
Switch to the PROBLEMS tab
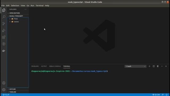(x=35, y=66)
